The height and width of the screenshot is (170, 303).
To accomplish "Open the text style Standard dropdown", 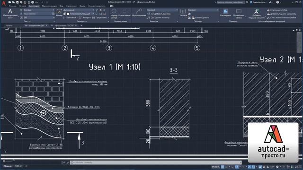I will 39,10.
